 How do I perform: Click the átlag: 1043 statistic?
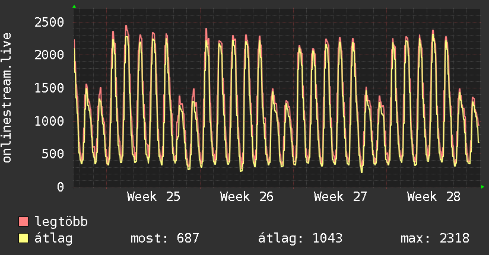(x=300, y=238)
